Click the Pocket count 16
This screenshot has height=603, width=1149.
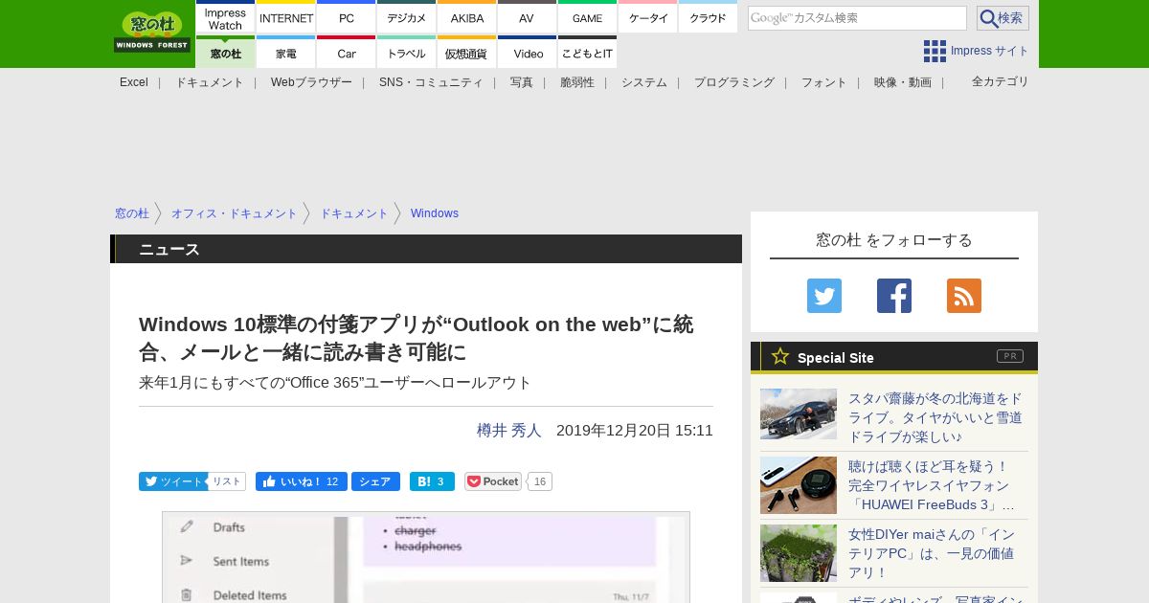pyautogui.click(x=540, y=481)
